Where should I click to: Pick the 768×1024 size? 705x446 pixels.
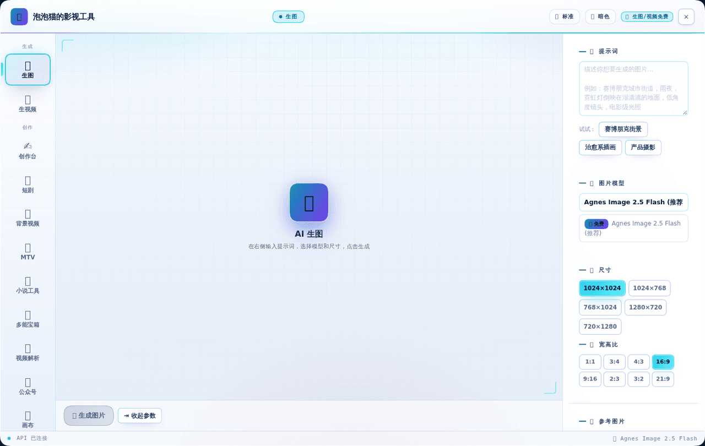[x=600, y=307]
